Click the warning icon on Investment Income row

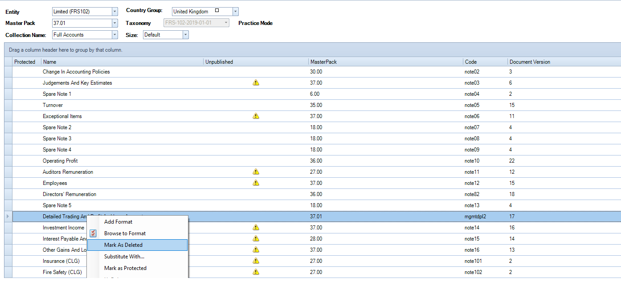tap(256, 227)
